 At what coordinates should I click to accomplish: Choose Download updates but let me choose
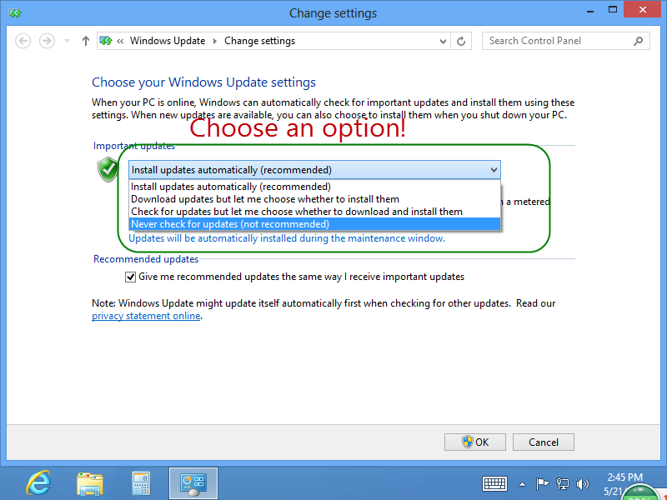(x=315, y=199)
